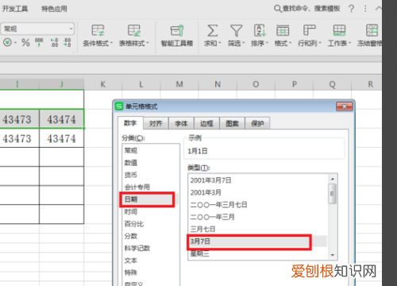397x286 pixels.
Task: Switch to the 边框 tab
Action: 206,123
